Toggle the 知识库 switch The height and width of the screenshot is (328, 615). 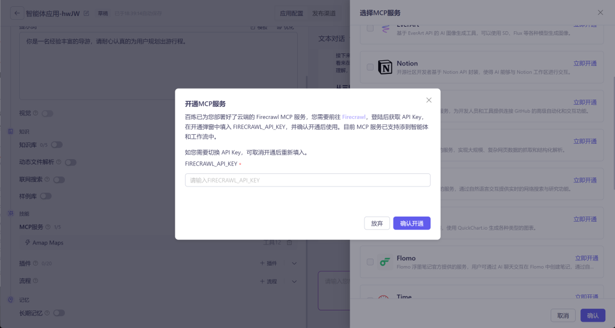pyautogui.click(x=57, y=145)
